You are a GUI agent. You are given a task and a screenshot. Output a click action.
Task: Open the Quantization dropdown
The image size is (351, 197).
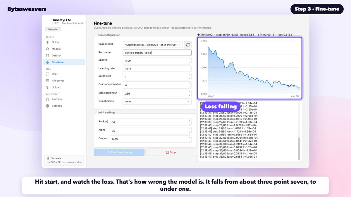pos(157,102)
